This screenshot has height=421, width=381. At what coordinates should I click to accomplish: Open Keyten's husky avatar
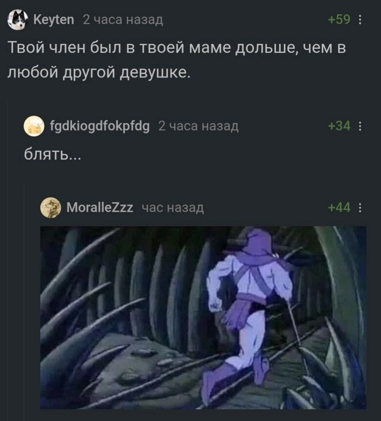(18, 19)
